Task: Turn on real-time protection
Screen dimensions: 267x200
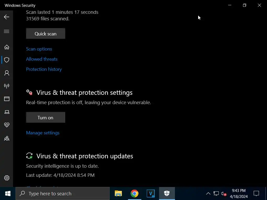Action: click(45, 117)
